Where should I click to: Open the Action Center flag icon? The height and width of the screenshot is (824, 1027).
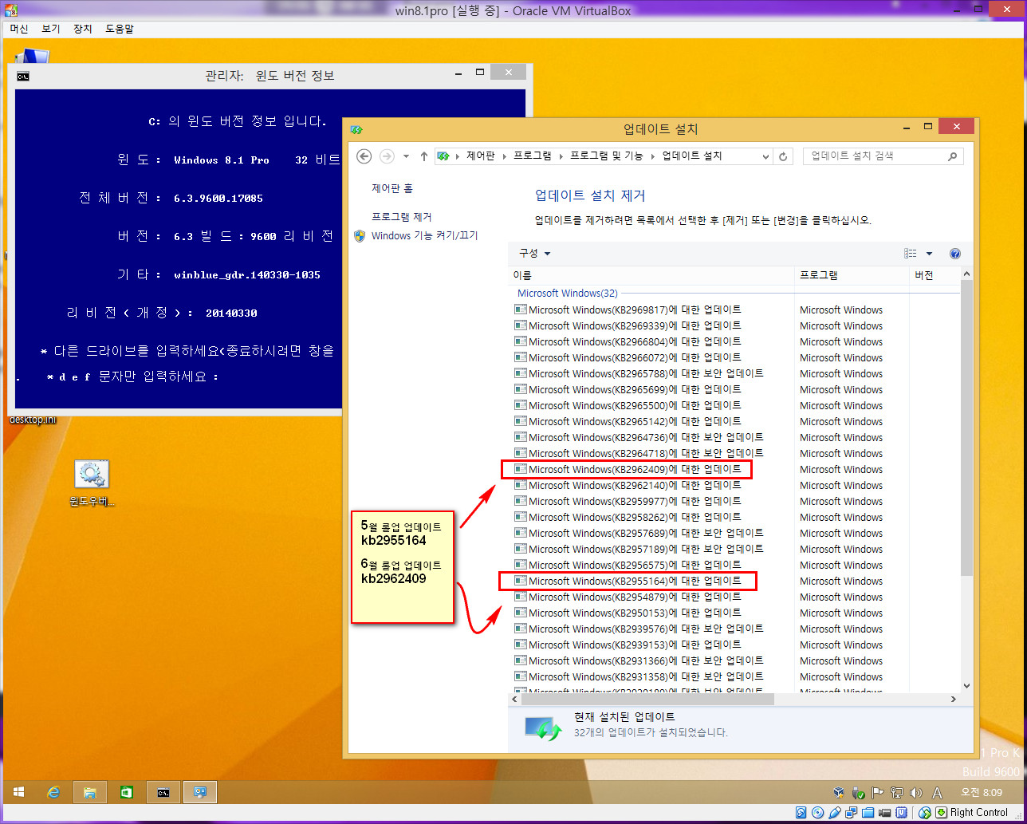(x=877, y=793)
